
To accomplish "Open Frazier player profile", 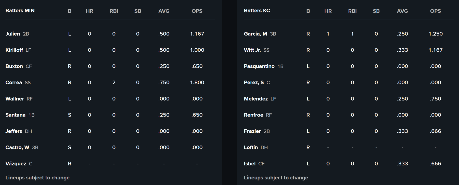I will coord(252,131).
